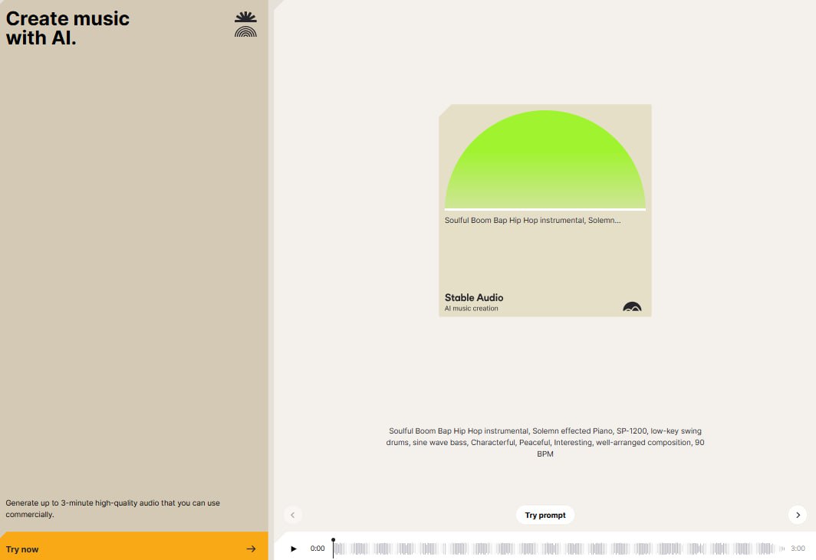Click the 0:00 elapsed time label
This screenshot has width=816, height=560.
coord(318,549)
